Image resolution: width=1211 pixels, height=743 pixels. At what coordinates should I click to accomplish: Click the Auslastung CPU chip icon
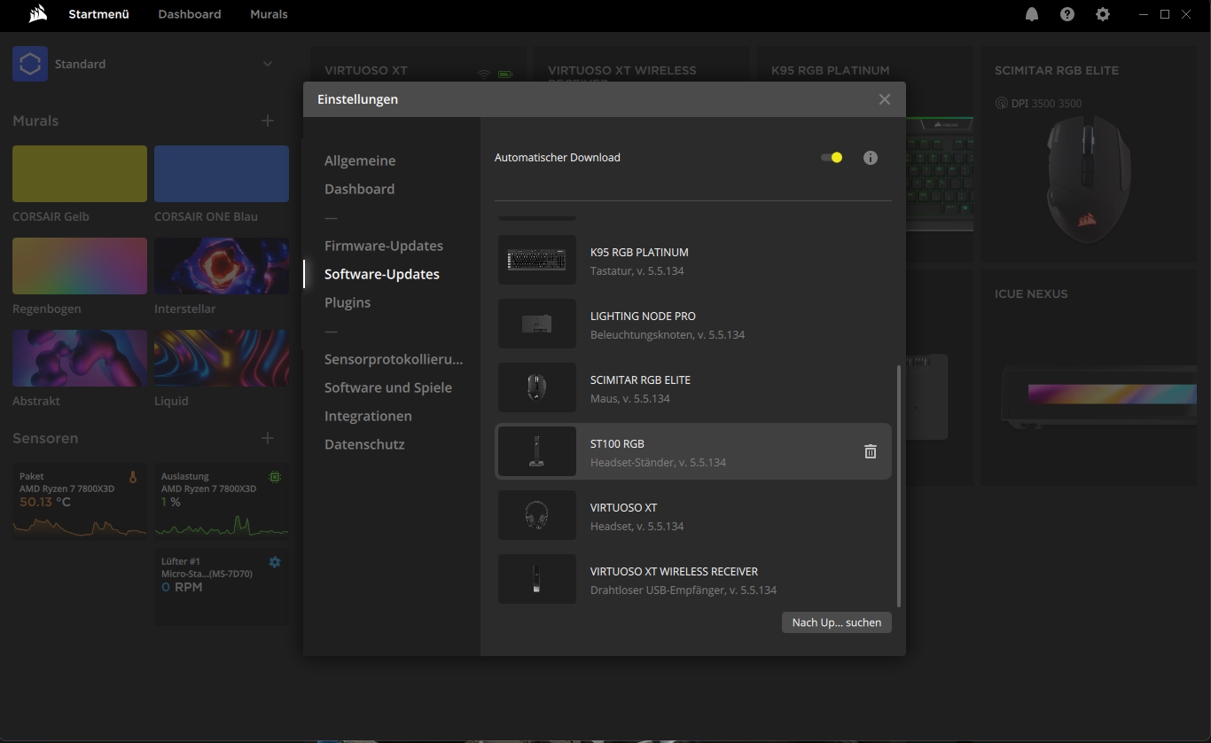[x=275, y=477]
